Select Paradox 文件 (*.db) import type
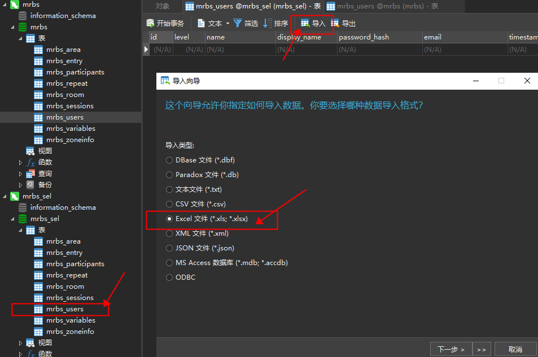538x357 pixels. click(169, 175)
